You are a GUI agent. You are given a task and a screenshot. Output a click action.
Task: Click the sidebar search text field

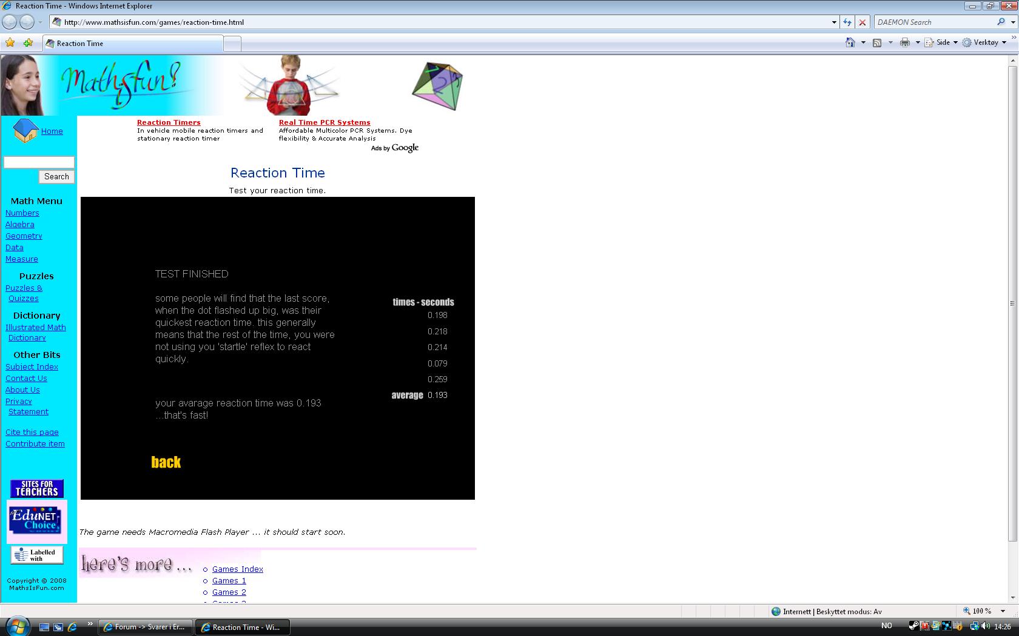39,162
